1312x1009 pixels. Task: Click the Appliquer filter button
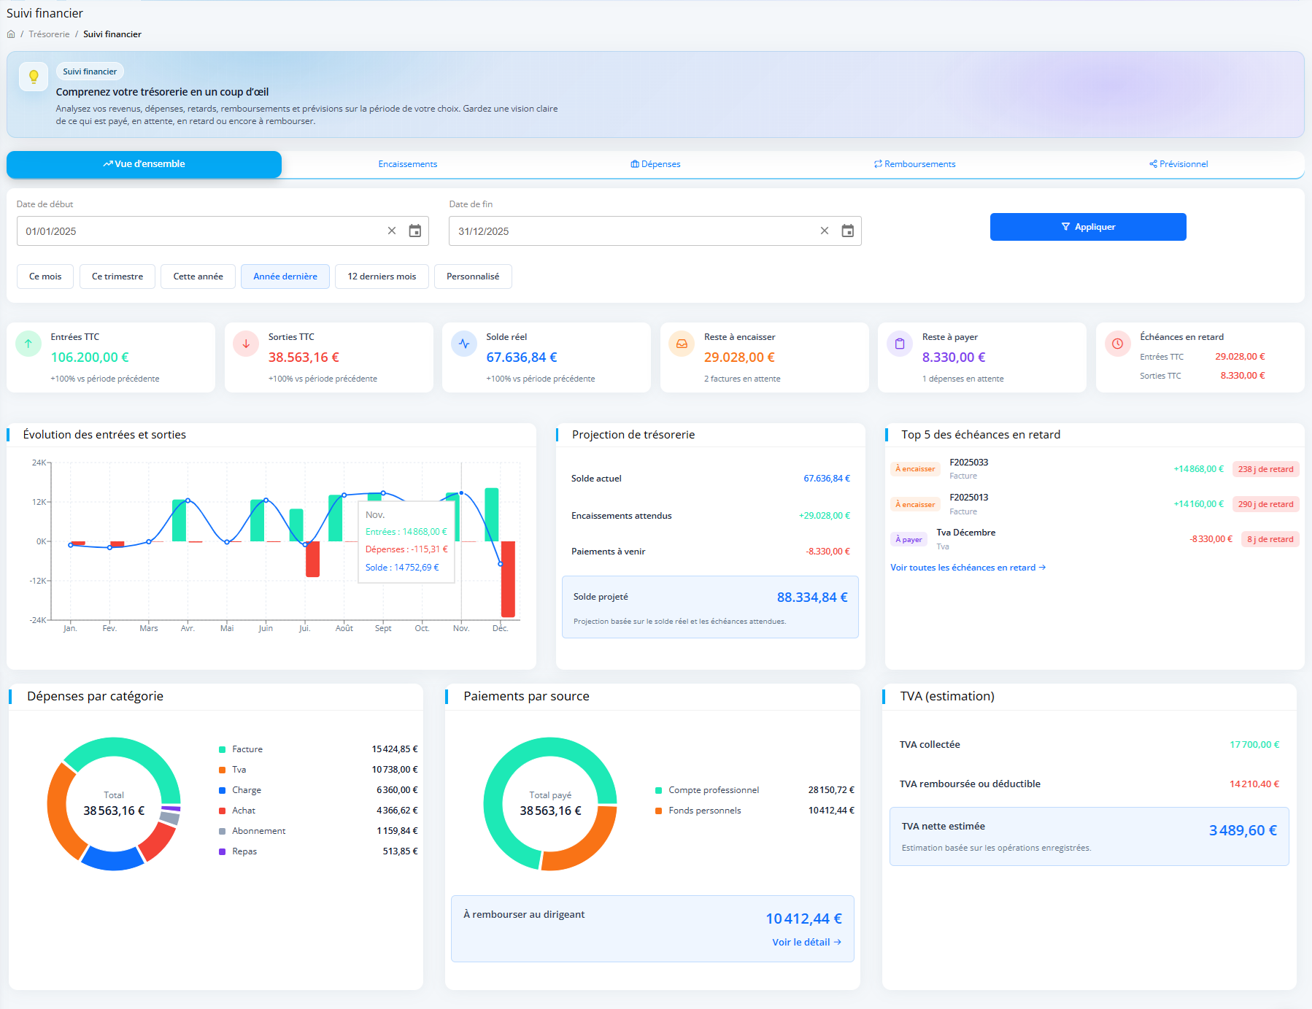(x=1088, y=227)
